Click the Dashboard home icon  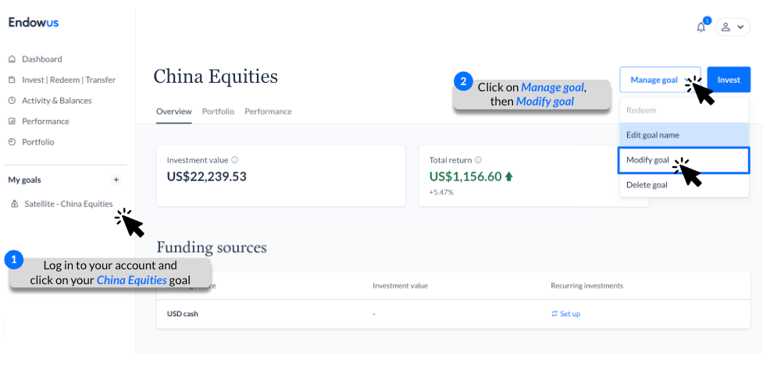point(12,59)
